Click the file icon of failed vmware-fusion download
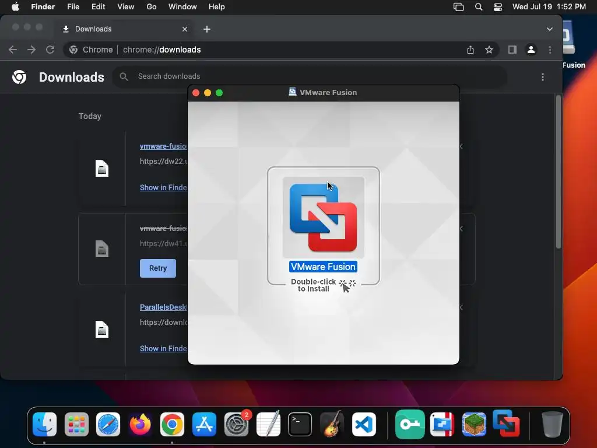Screen dimensions: 597x448 click(102, 249)
